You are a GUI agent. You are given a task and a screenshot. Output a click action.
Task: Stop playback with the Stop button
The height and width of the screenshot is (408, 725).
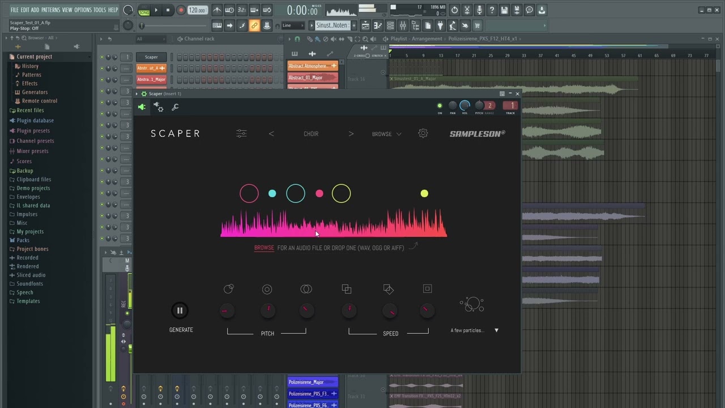[168, 10]
